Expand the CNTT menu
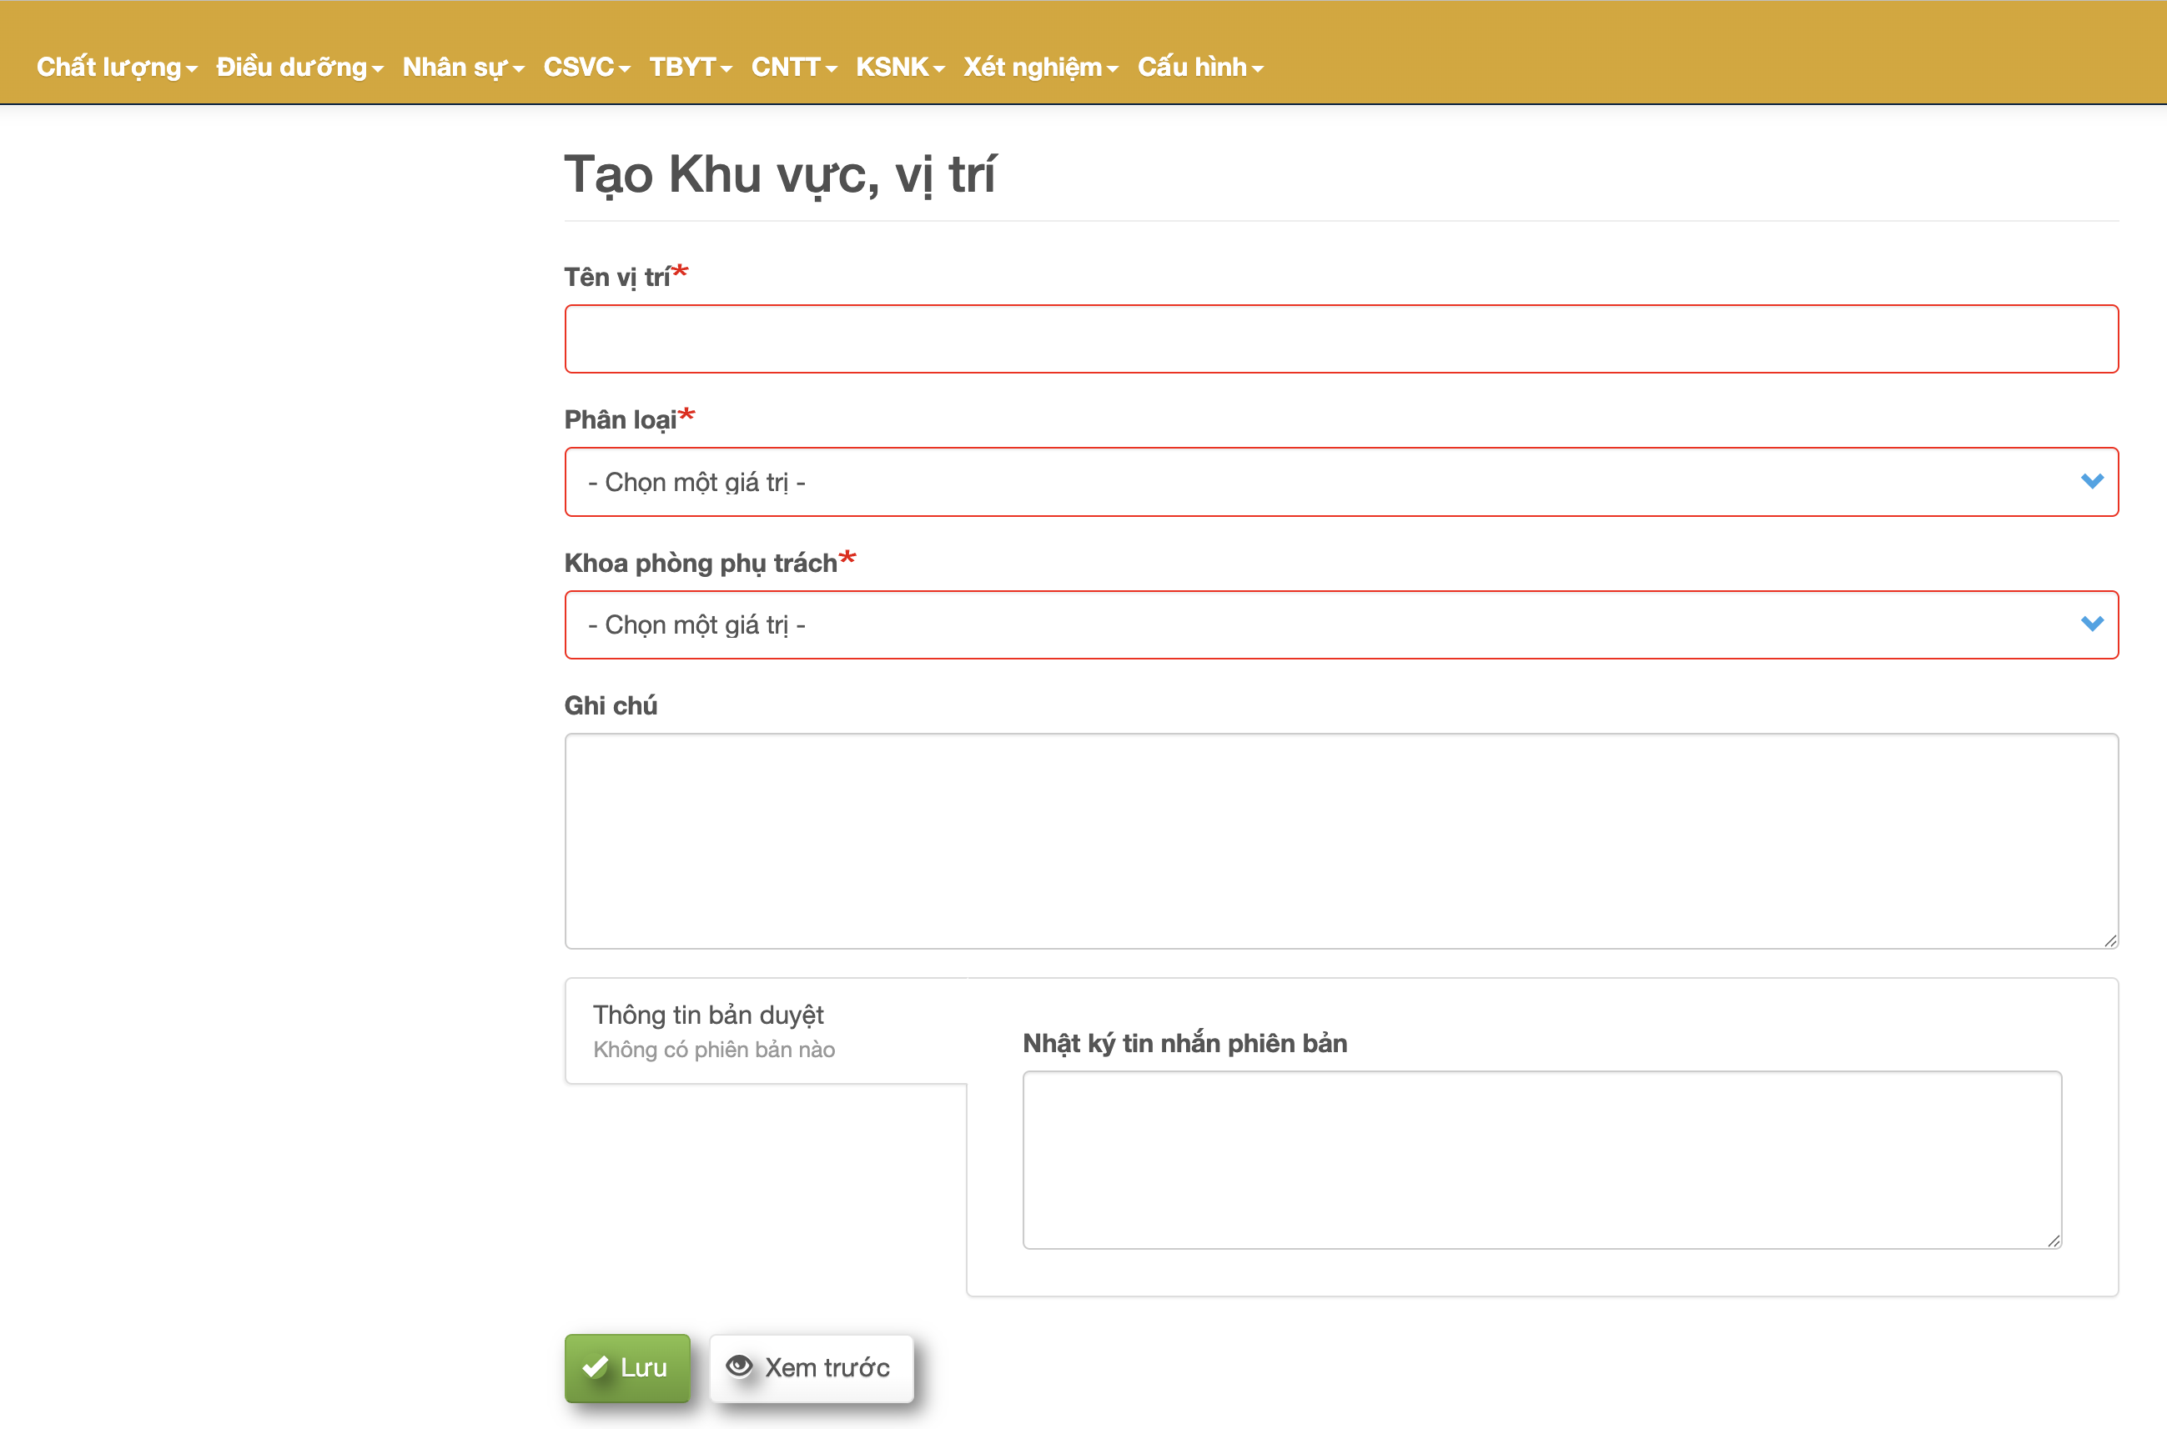 [x=793, y=68]
